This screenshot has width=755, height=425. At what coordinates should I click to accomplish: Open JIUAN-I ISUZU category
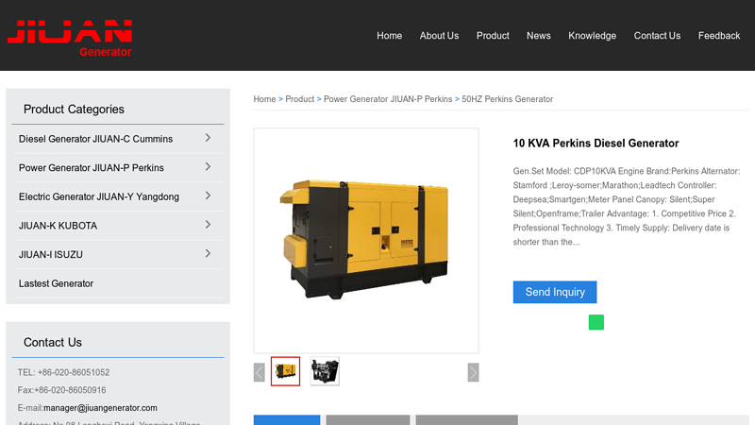(x=51, y=254)
